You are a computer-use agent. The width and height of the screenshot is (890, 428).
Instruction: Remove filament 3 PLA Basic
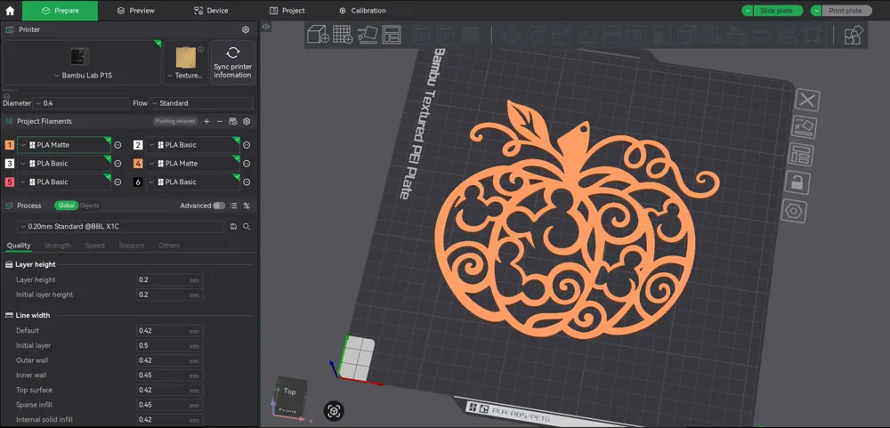(x=117, y=164)
